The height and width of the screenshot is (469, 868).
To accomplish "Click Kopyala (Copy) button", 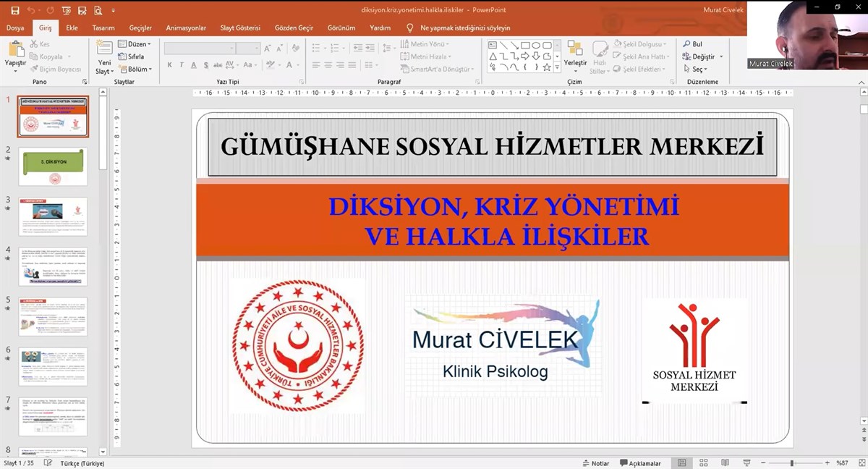I will tap(47, 56).
